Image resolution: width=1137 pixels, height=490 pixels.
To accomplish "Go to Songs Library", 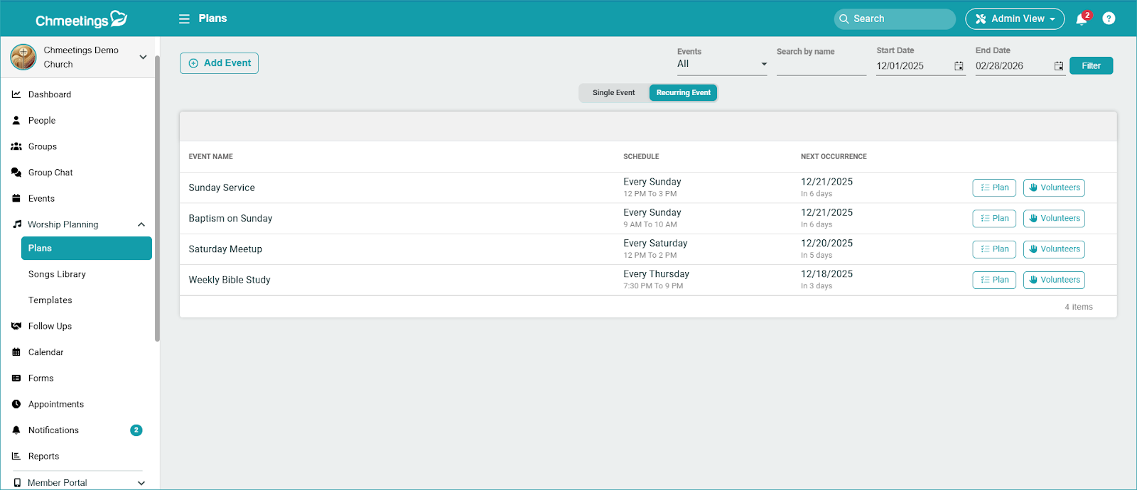I will tap(57, 274).
